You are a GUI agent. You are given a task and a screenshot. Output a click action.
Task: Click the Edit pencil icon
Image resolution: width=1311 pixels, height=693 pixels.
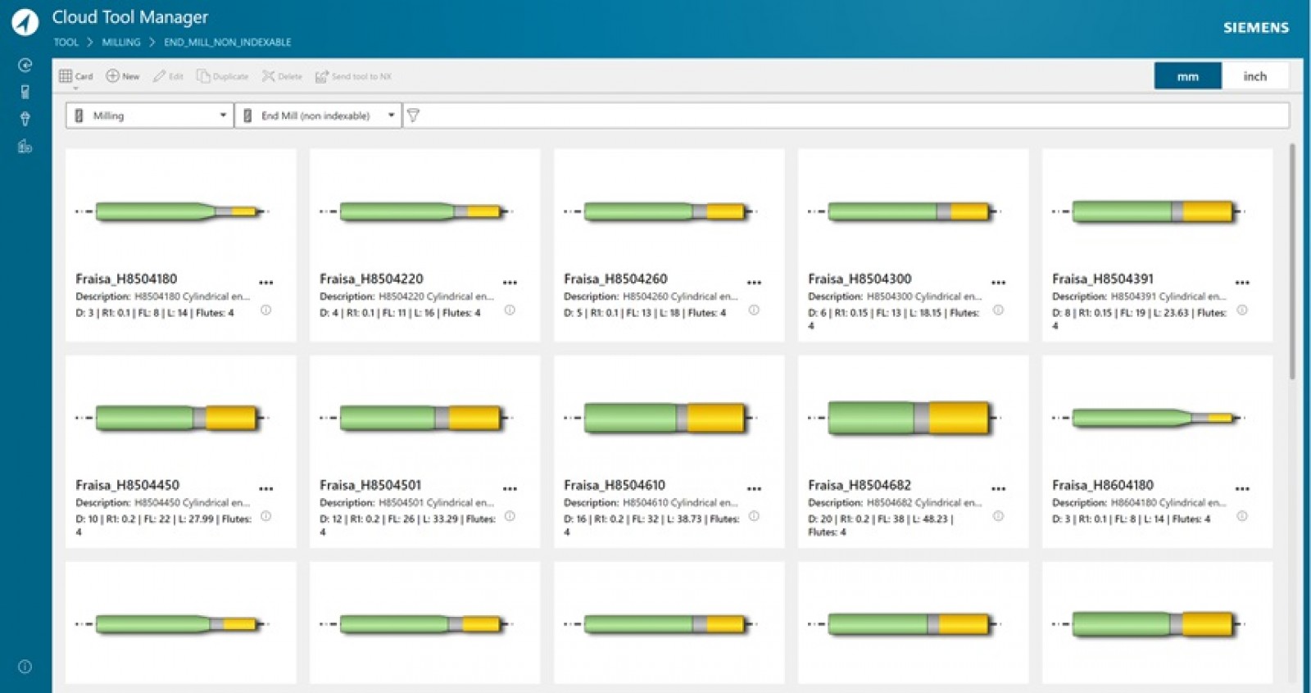(159, 76)
